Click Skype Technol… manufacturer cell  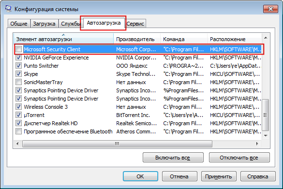pos(136,74)
